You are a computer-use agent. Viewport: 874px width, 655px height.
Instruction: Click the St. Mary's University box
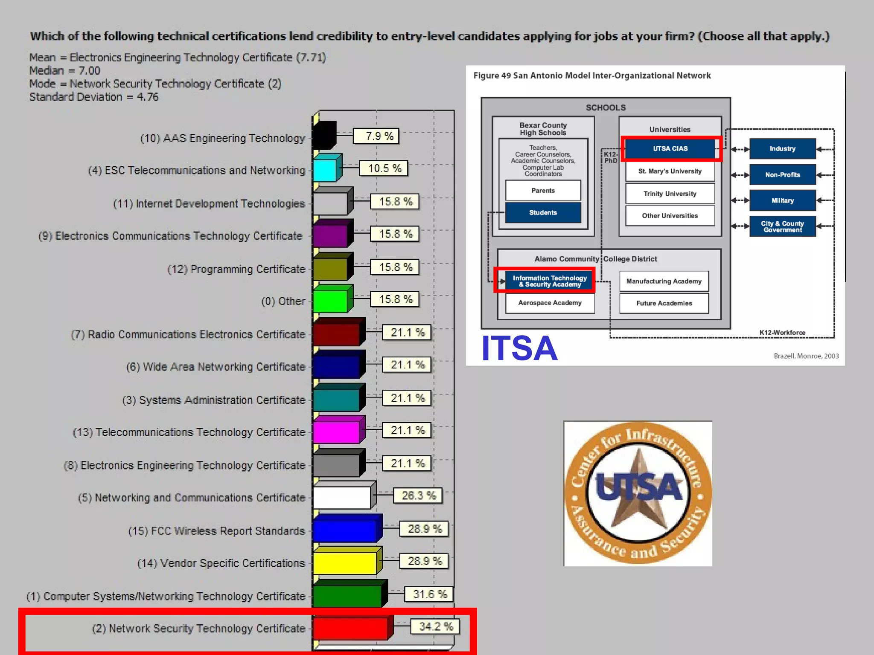click(670, 171)
